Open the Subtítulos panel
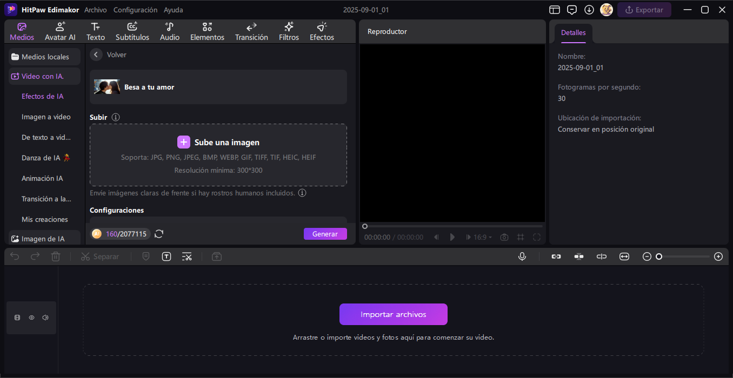 pos(132,31)
